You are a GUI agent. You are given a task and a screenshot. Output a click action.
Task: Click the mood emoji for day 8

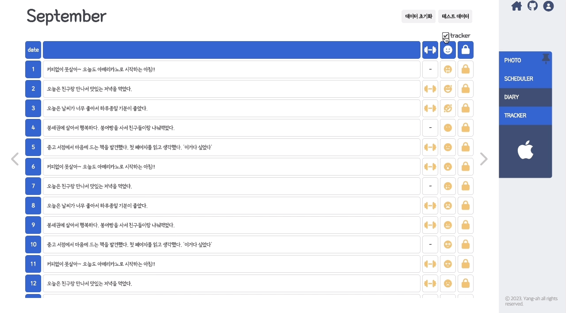448,206
